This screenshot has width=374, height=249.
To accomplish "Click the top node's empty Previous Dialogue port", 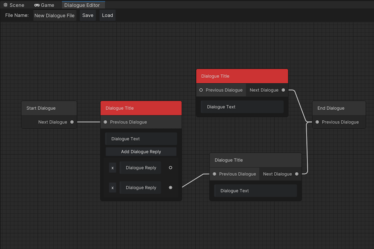I will click(x=201, y=90).
